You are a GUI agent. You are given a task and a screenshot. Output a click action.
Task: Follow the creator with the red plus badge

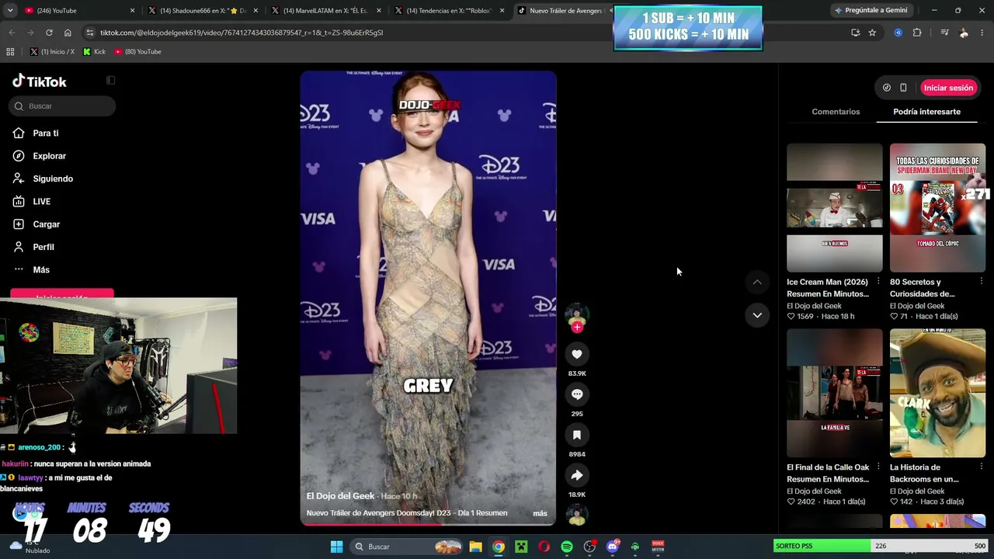[577, 328]
